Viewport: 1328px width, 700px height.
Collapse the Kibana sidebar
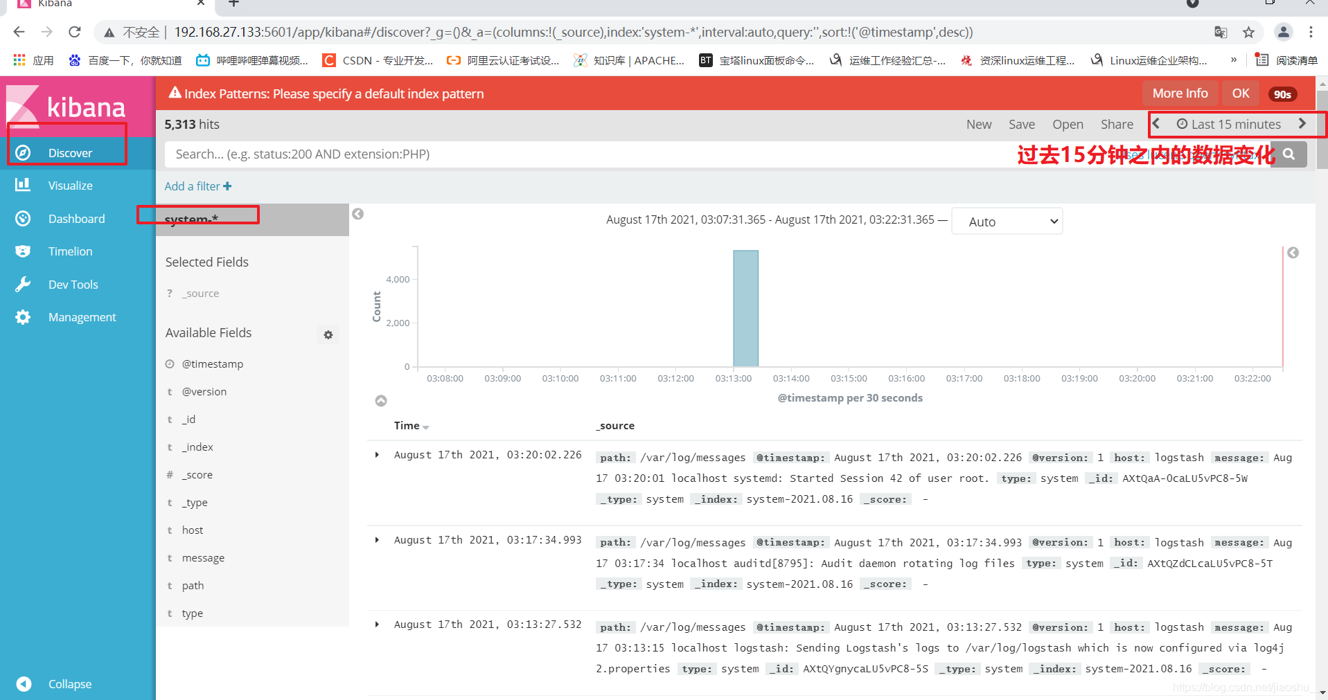(x=69, y=683)
